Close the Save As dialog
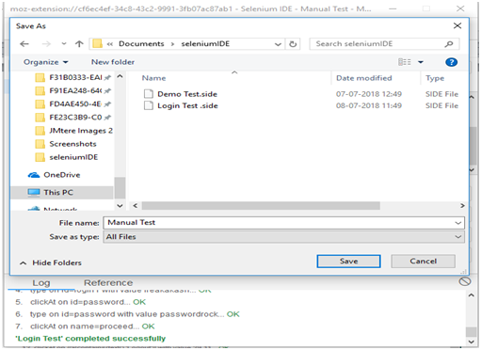The width and height of the screenshot is (481, 350). [457, 26]
